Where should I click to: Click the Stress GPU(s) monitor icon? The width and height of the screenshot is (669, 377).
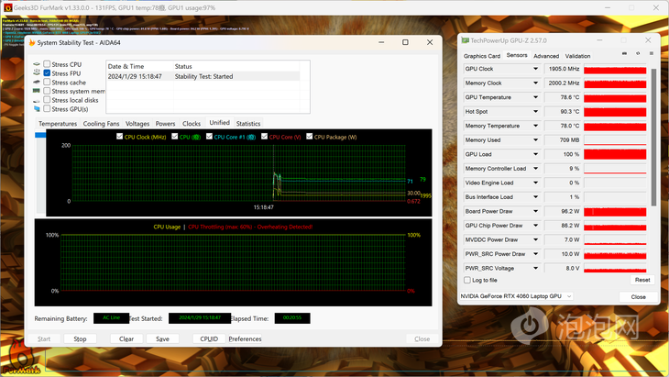pos(37,109)
